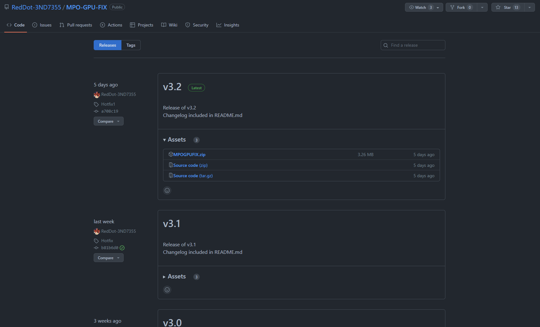Image resolution: width=540 pixels, height=327 pixels.
Task: Open the Hotfix tag link for v3.1
Action: pos(107,241)
